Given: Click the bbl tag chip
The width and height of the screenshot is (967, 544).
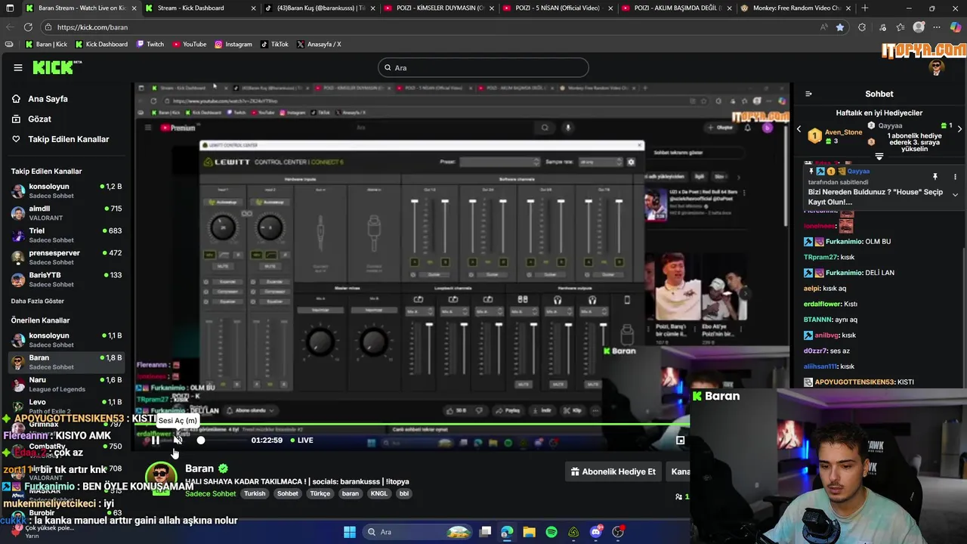Looking at the screenshot, I should click(404, 493).
